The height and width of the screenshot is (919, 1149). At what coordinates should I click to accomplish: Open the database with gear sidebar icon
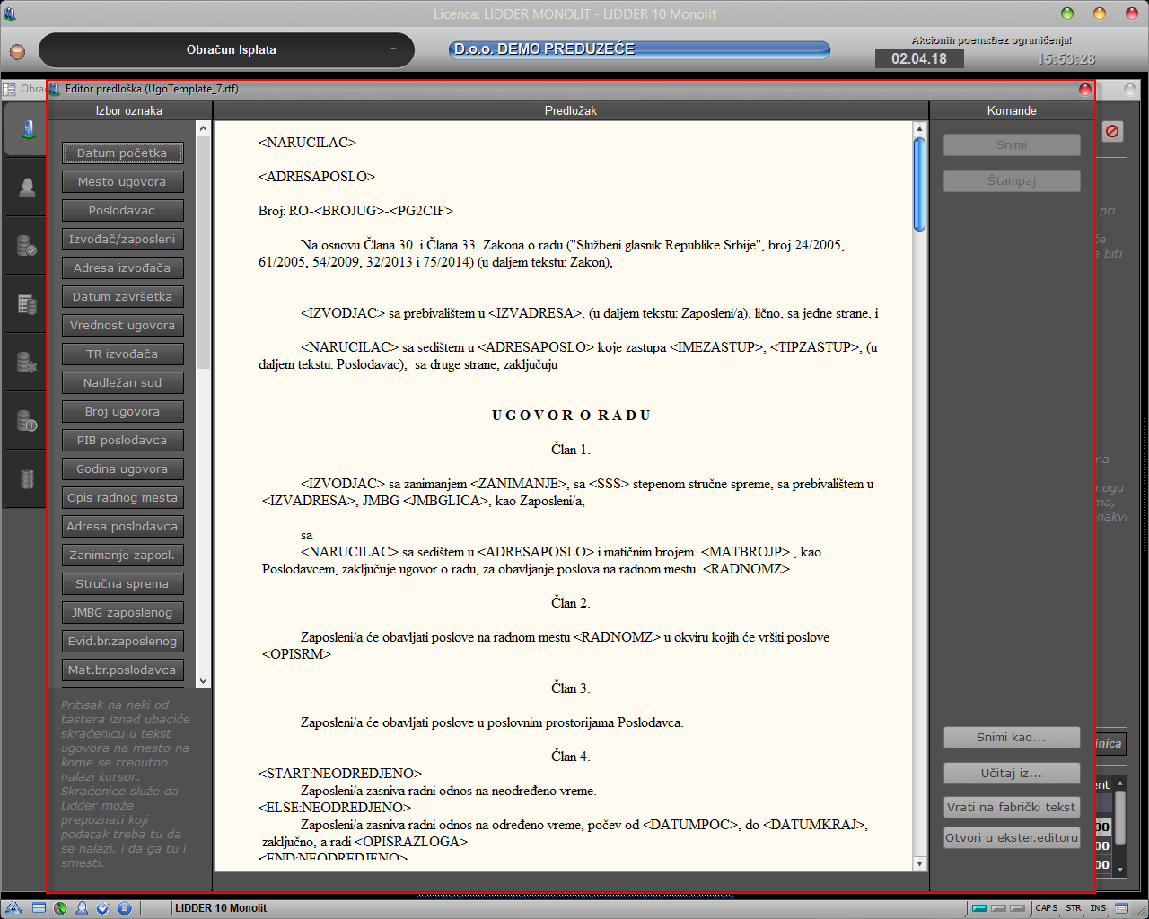click(x=27, y=363)
